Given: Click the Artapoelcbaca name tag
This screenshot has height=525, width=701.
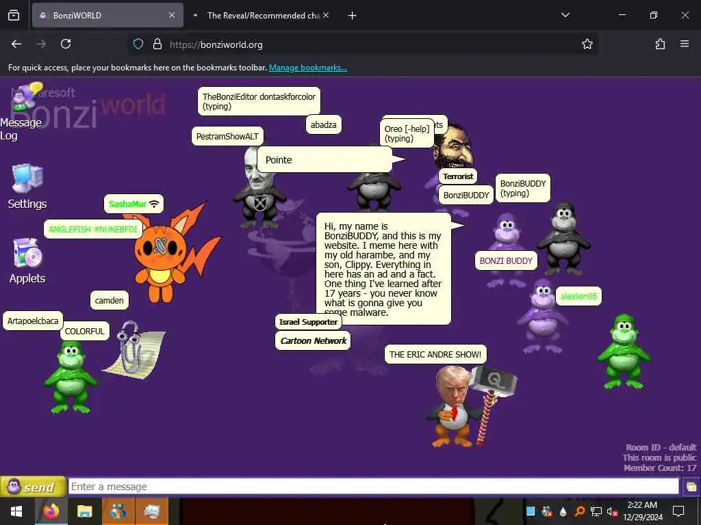Looking at the screenshot, I should [x=33, y=321].
